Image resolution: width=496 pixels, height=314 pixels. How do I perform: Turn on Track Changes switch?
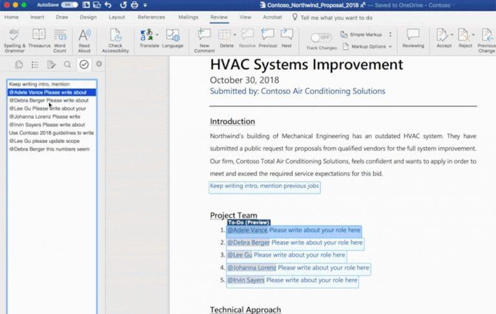(x=321, y=37)
